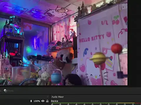Screen dimensions: 141x105
Task: Toggle the lock icon beside the eye
Action: 47,101
